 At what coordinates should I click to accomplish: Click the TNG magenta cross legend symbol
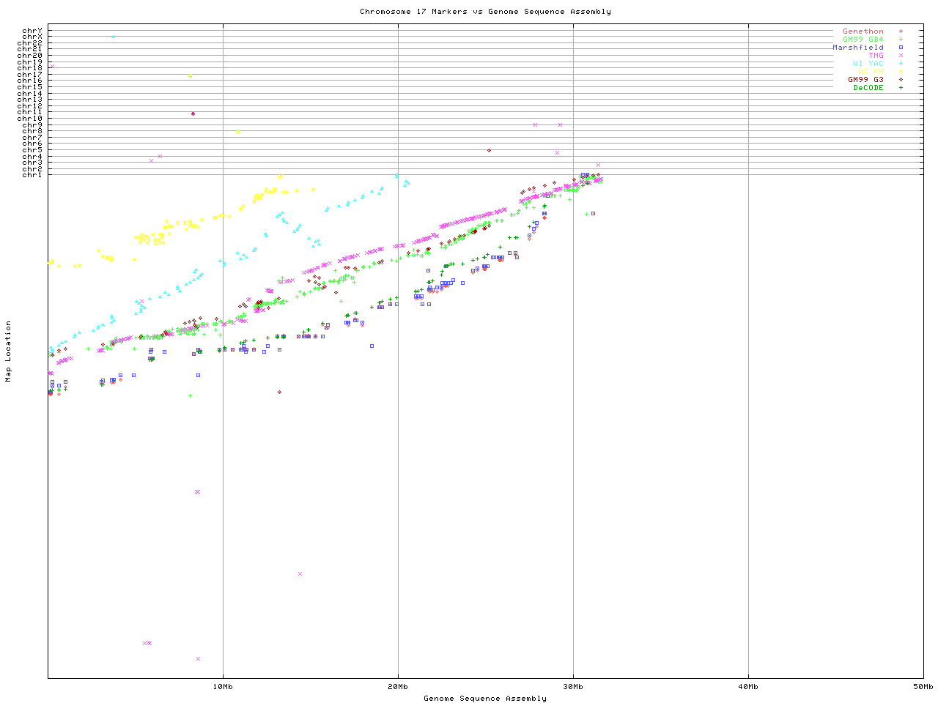click(901, 56)
